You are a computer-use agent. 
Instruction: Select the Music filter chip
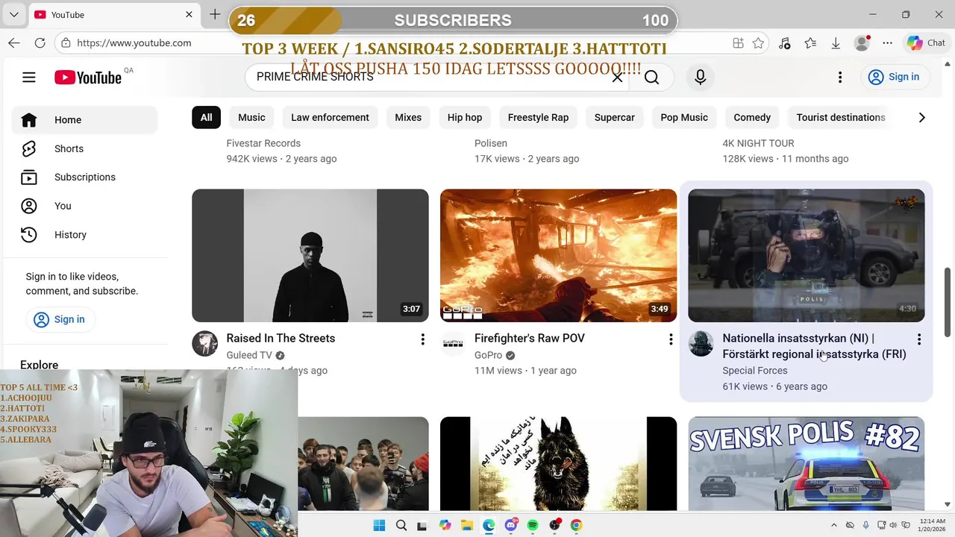coord(251,117)
